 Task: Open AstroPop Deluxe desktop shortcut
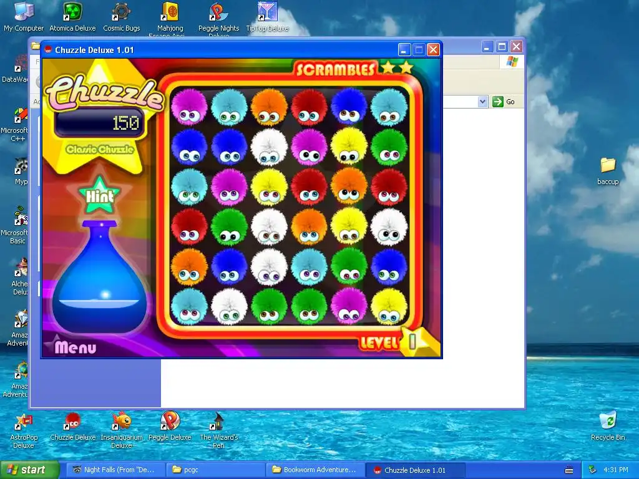coord(24,431)
